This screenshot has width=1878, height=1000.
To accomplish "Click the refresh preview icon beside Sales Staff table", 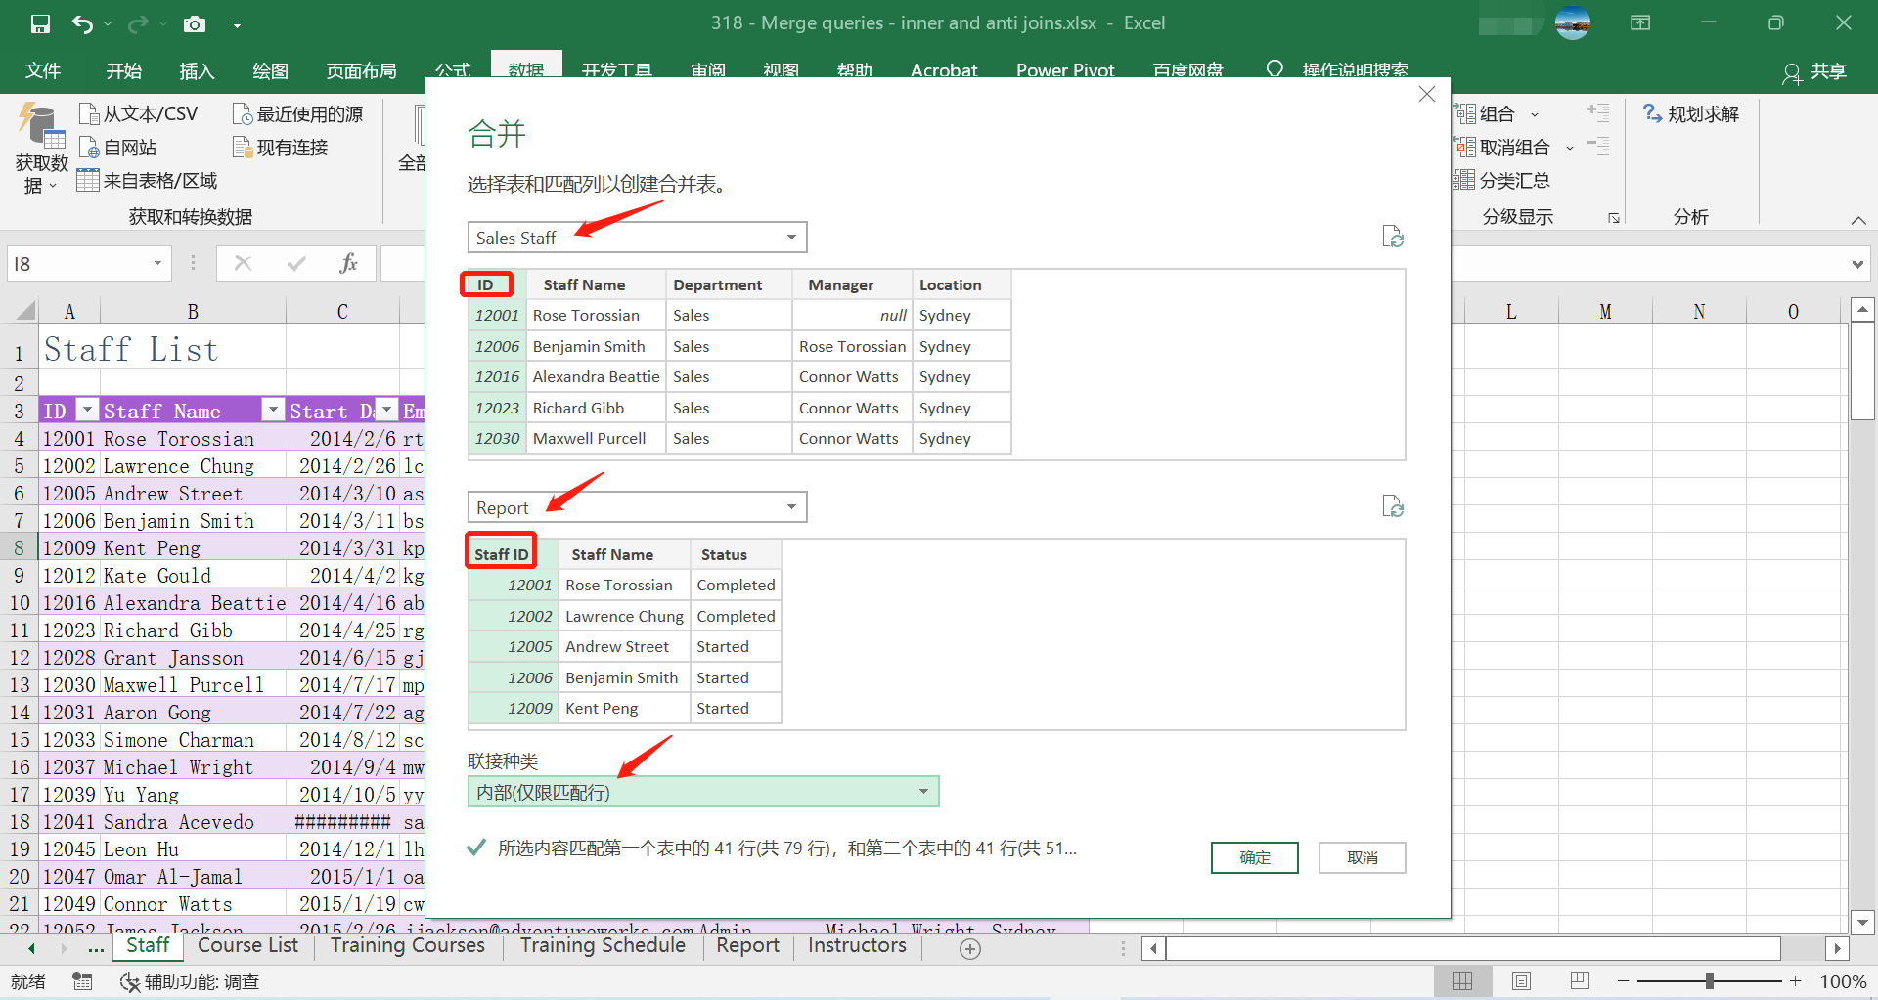I will point(1393,237).
